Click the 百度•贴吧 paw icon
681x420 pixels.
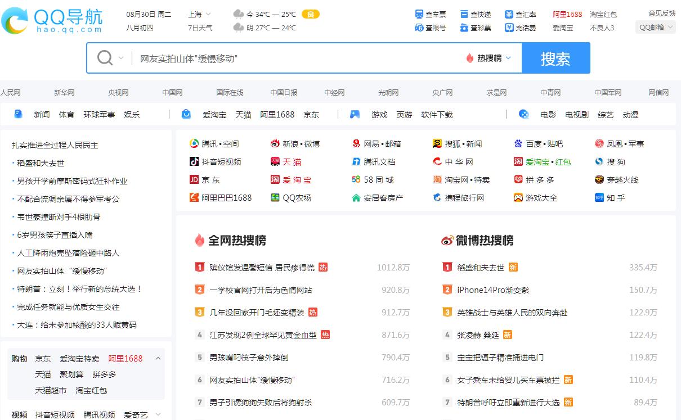click(518, 144)
